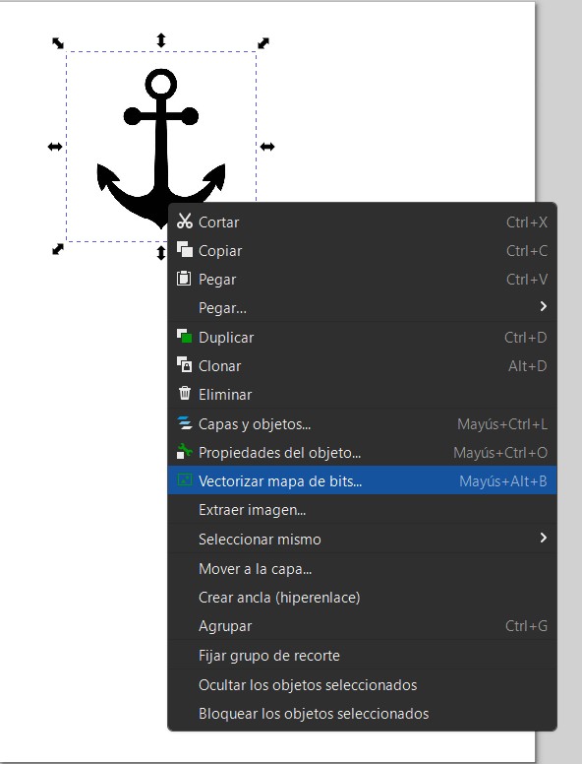Choose Eliminar to delete the object
The image size is (582, 764).
point(362,394)
